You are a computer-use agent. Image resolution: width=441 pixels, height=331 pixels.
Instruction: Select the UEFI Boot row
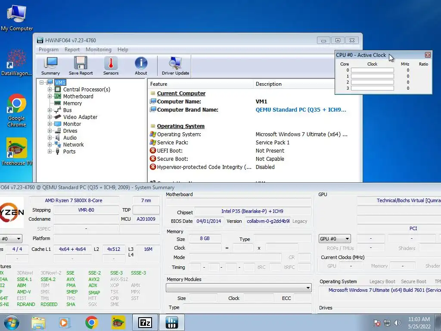[x=253, y=150]
